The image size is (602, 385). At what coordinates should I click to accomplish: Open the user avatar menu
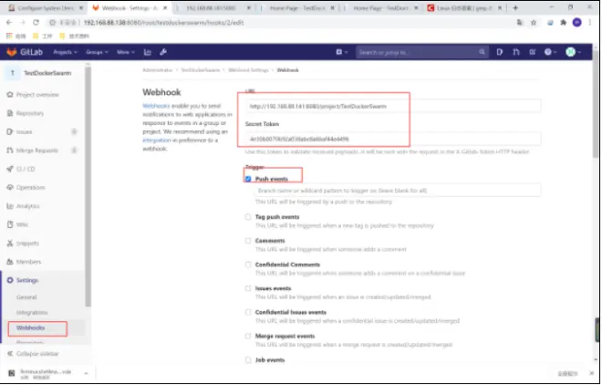(573, 52)
